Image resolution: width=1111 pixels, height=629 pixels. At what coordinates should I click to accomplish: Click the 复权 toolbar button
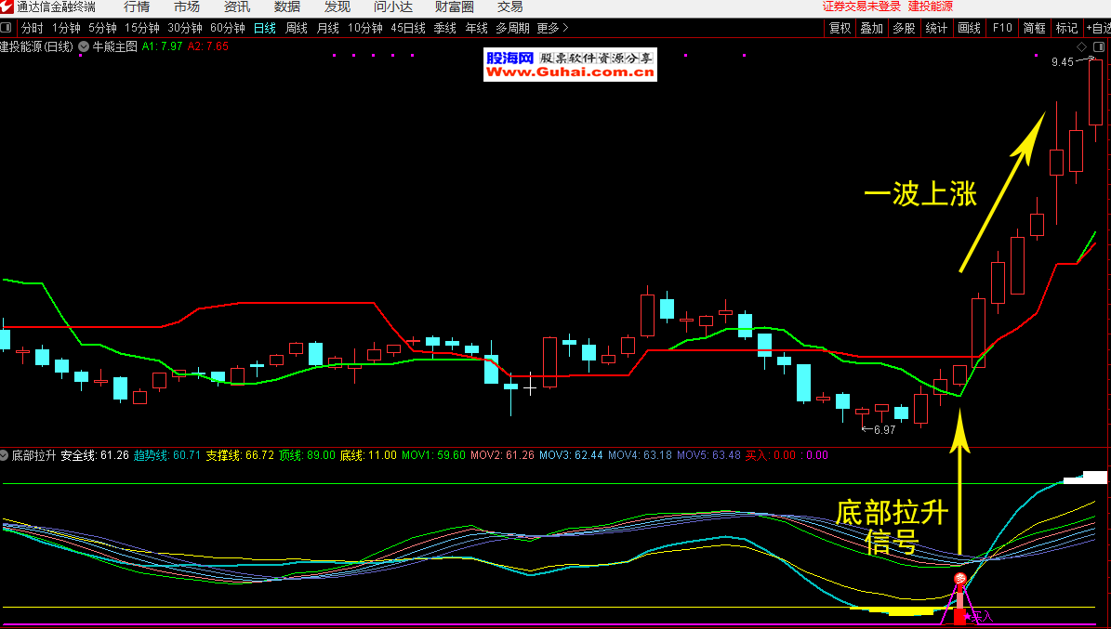point(840,28)
